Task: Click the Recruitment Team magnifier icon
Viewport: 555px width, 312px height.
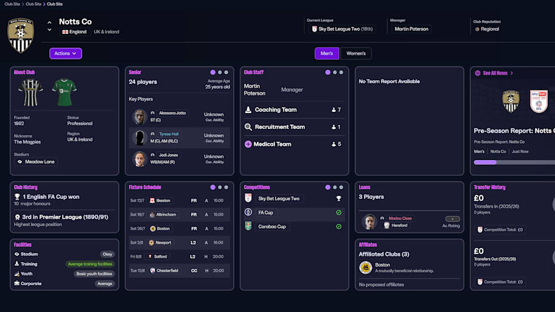Action: [248, 127]
